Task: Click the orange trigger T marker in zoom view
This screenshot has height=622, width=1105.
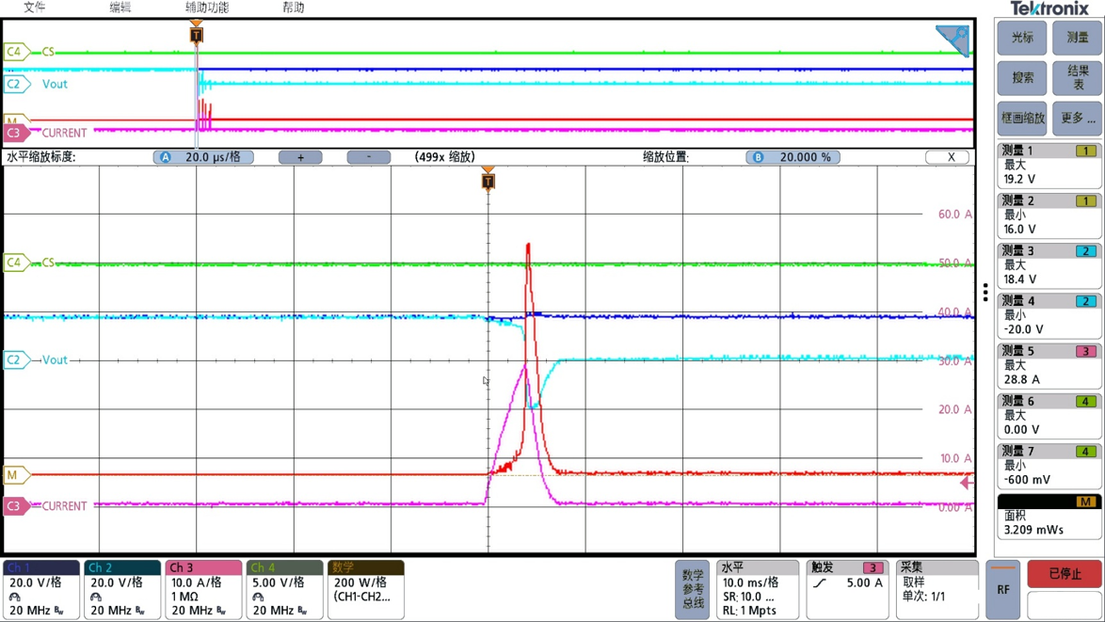Action: click(x=488, y=181)
